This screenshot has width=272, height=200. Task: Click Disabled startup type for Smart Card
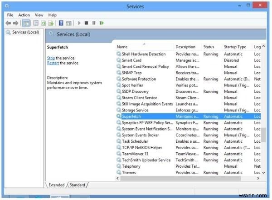click(x=231, y=60)
